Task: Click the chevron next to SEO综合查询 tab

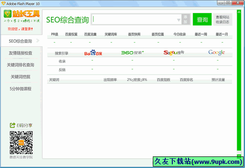Action: click(38, 41)
